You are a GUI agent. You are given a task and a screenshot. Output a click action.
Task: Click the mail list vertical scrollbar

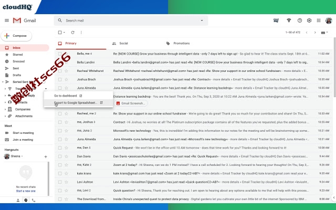[x=334, y=67]
